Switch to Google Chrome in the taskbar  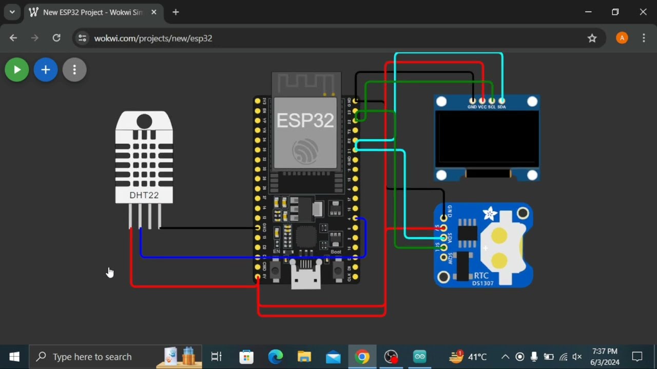[362, 357]
